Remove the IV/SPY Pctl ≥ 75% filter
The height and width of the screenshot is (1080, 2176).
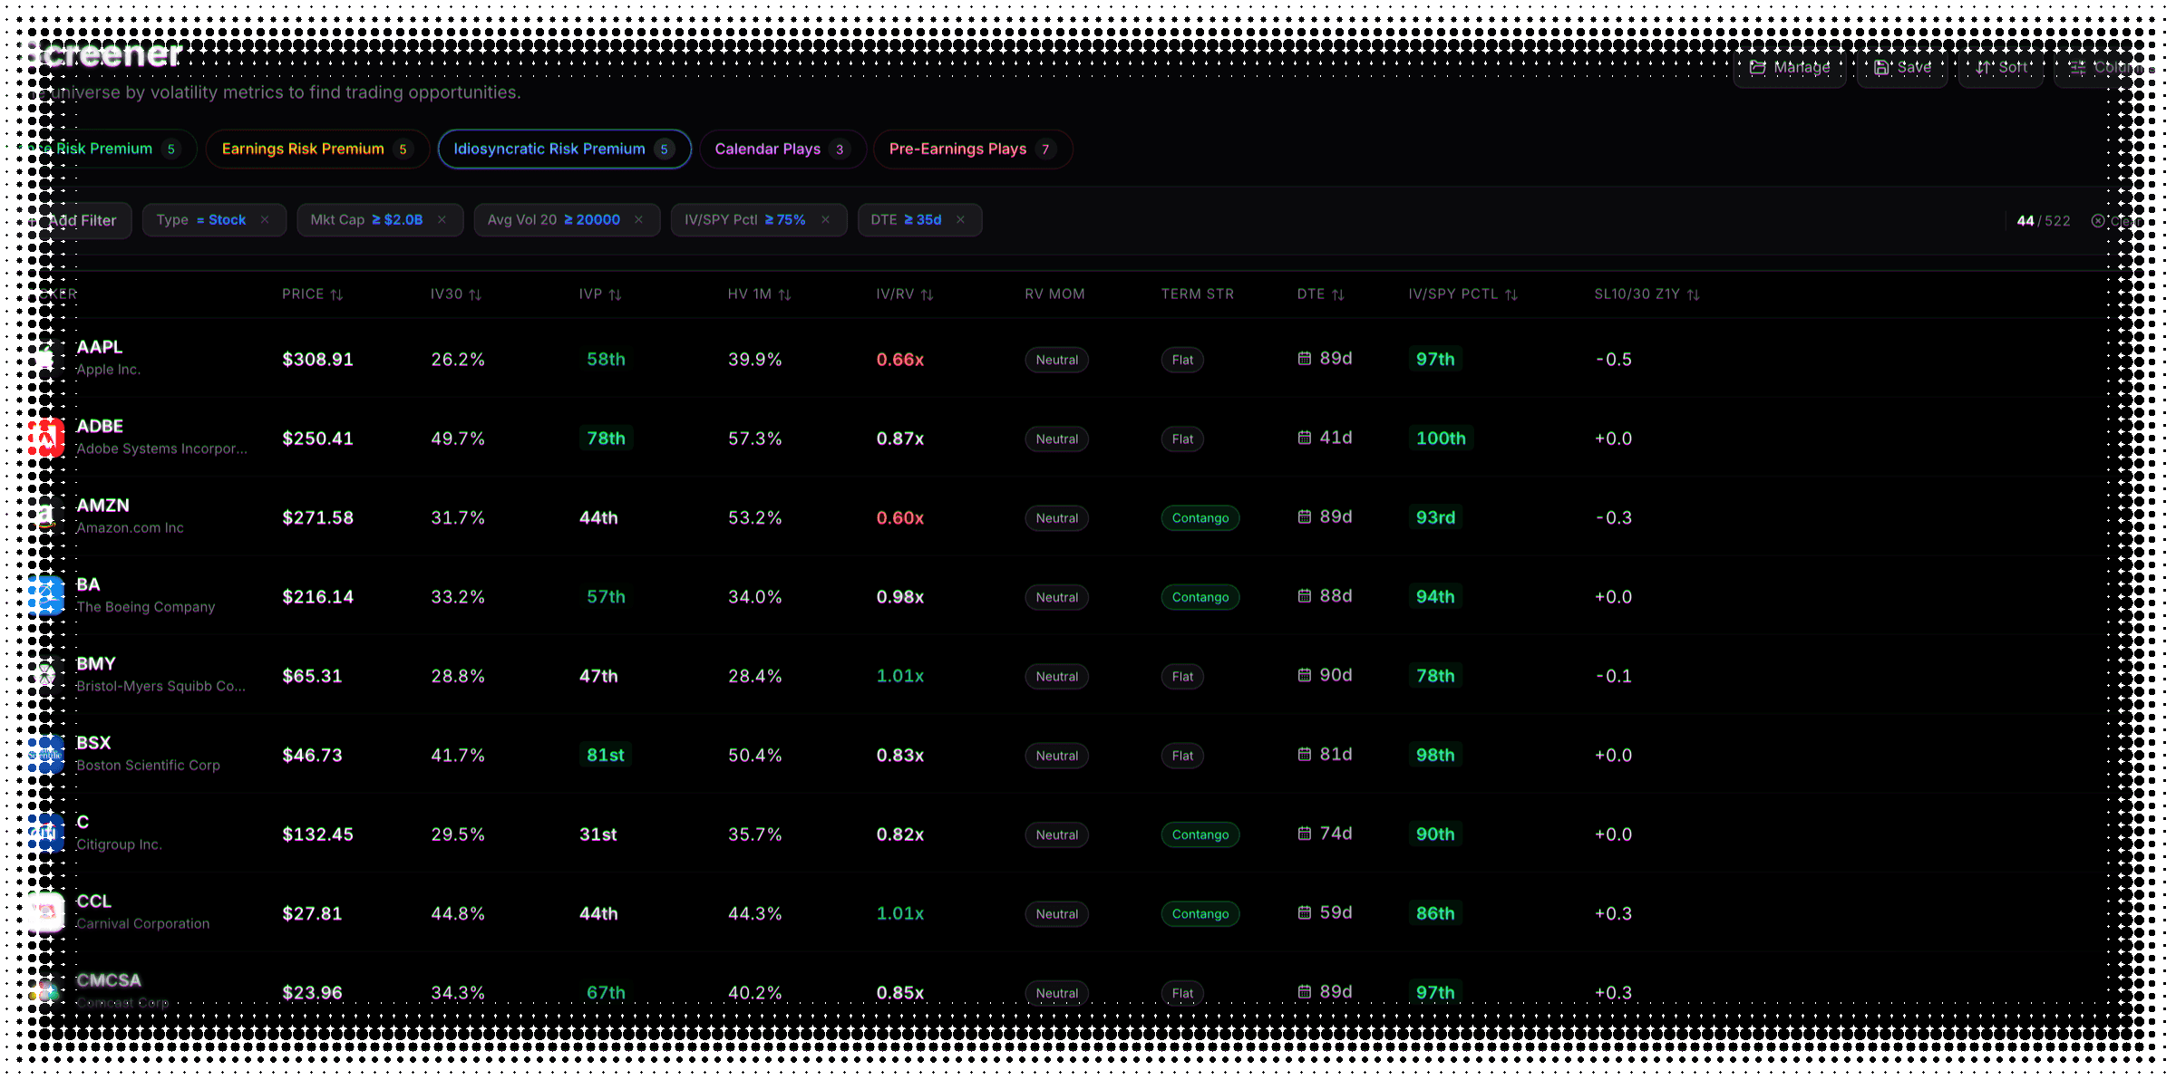826,220
